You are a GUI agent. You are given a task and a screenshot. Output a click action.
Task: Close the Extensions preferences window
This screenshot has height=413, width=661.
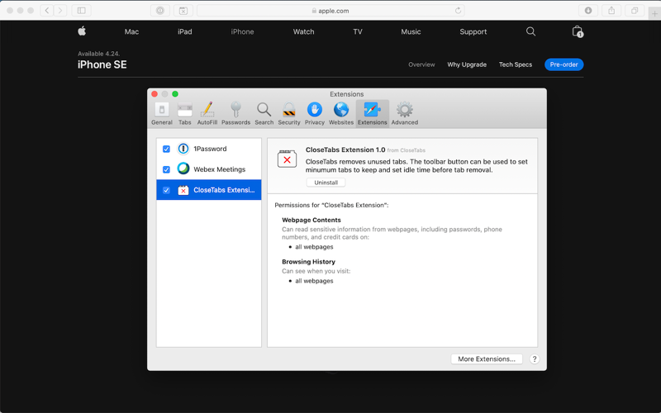tap(155, 94)
